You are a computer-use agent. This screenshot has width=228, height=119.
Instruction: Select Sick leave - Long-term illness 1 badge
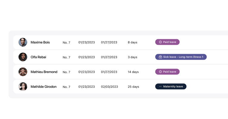coord(181,57)
